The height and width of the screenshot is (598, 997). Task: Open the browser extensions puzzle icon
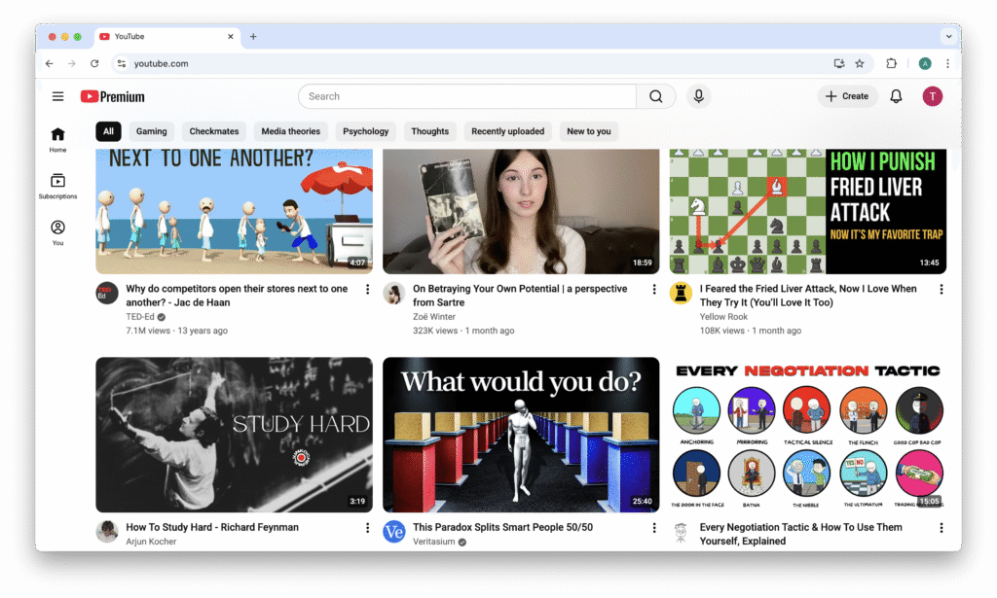click(x=891, y=63)
